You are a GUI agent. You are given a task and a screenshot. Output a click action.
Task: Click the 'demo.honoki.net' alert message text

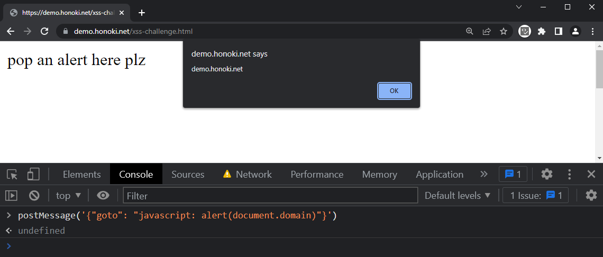coord(217,69)
